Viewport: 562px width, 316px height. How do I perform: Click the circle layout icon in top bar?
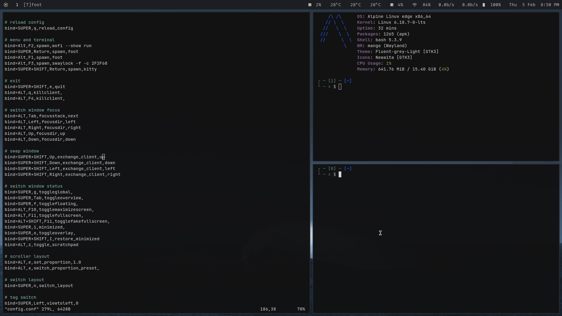click(x=6, y=5)
